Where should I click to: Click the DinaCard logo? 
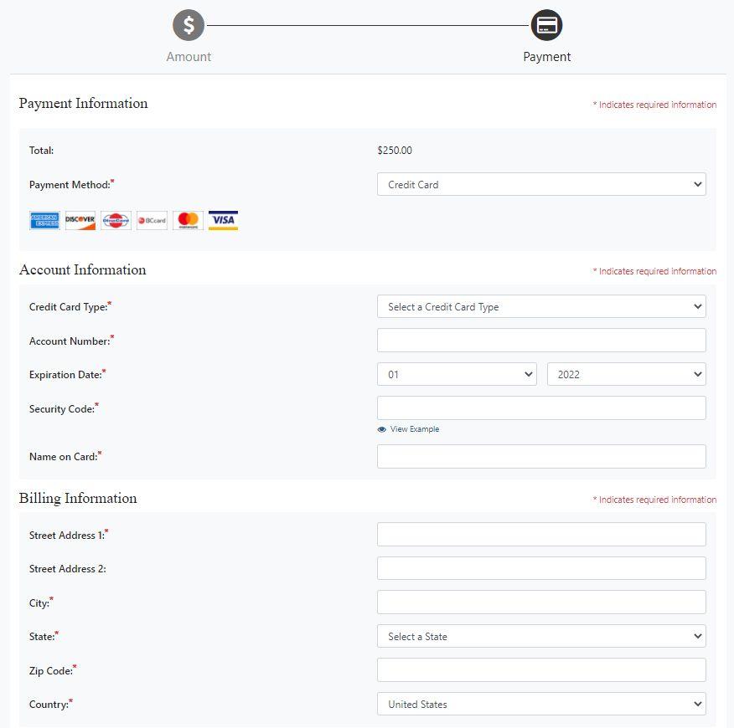[x=116, y=220]
